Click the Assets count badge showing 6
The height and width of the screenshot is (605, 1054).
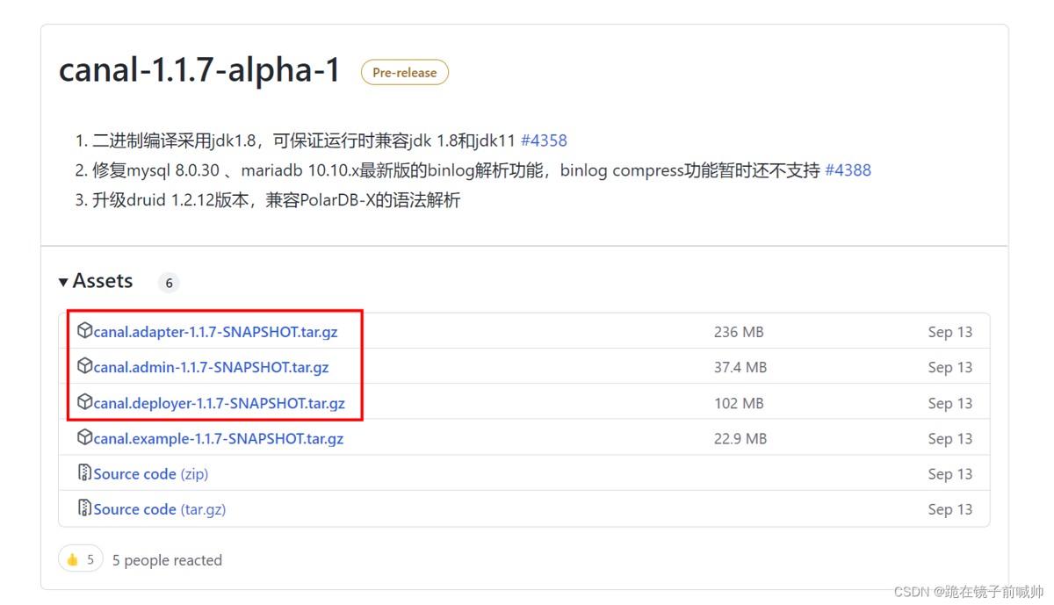pyautogui.click(x=168, y=283)
